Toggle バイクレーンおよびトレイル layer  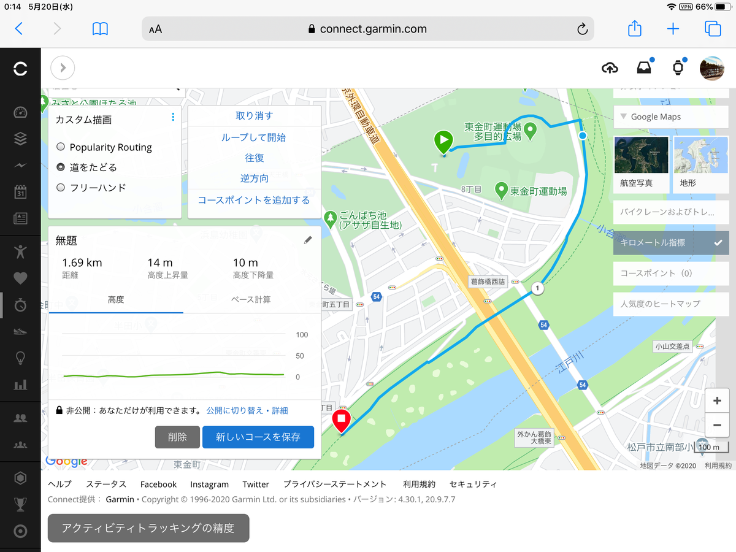(671, 212)
